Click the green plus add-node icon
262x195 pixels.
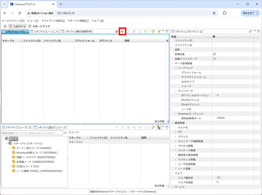pos(123,31)
